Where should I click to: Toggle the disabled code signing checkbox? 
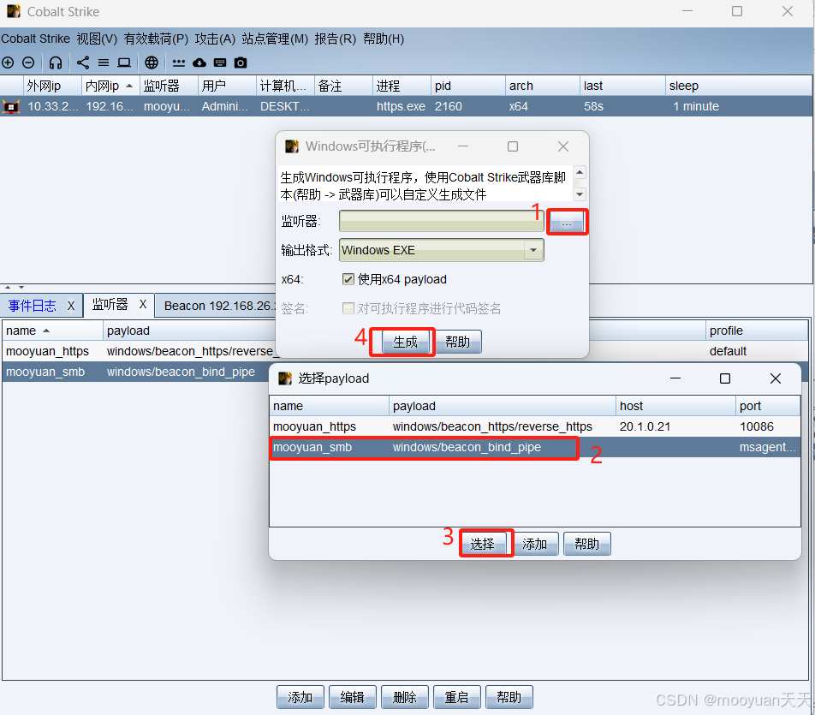click(348, 308)
